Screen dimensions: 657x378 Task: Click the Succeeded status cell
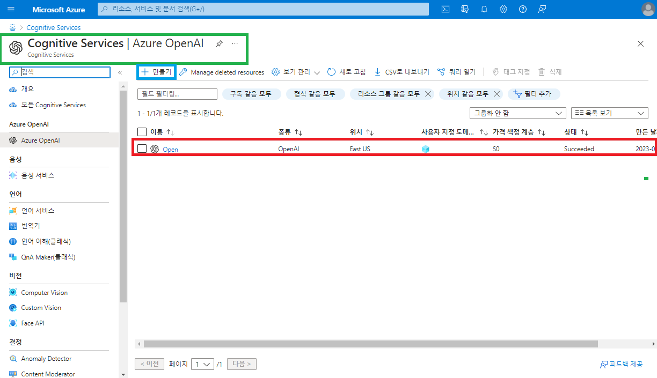(x=579, y=149)
